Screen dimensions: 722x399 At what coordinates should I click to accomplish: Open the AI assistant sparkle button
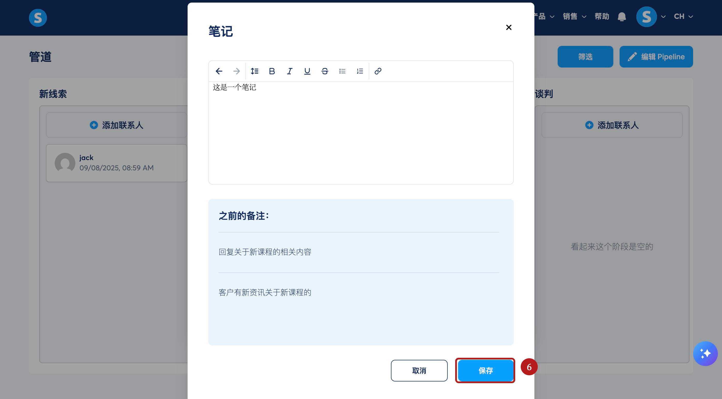pyautogui.click(x=705, y=353)
